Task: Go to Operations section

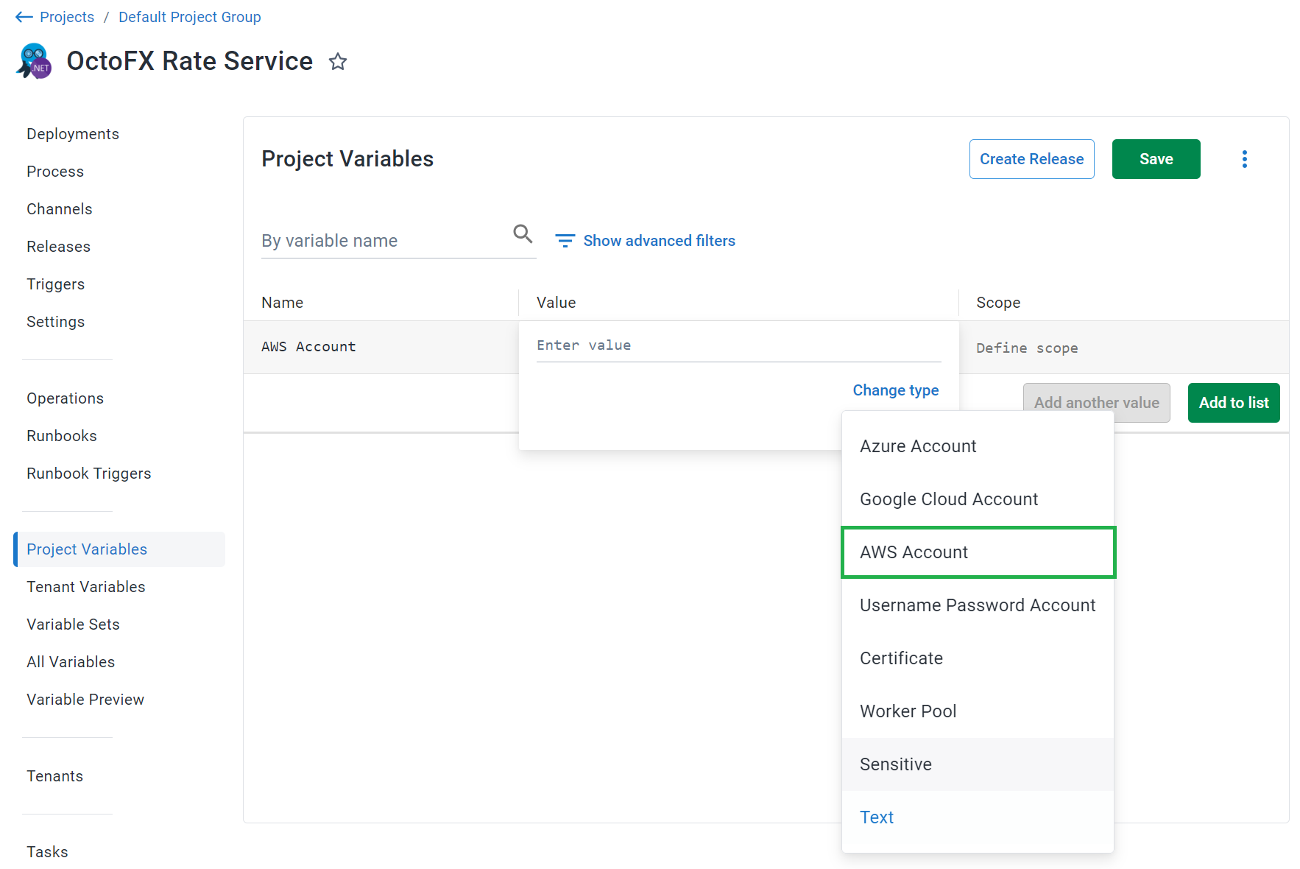Action: [x=65, y=398]
